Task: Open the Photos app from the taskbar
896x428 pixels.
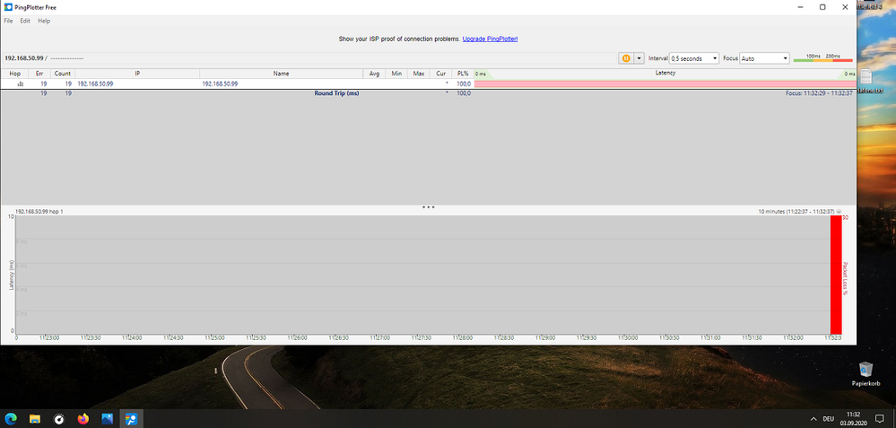Action: [107, 419]
